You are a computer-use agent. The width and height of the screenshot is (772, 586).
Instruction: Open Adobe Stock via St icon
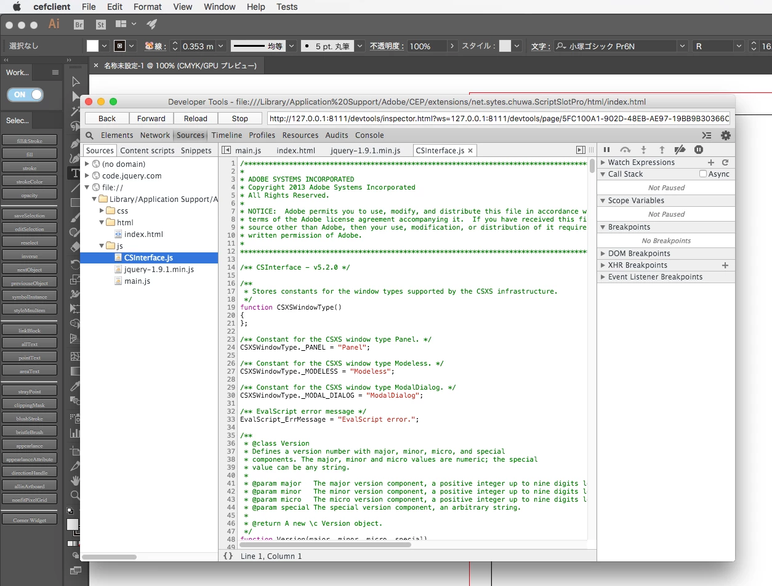101,25
